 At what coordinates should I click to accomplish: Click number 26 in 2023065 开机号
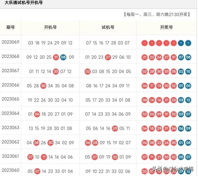pyautogui.click(x=43, y=100)
